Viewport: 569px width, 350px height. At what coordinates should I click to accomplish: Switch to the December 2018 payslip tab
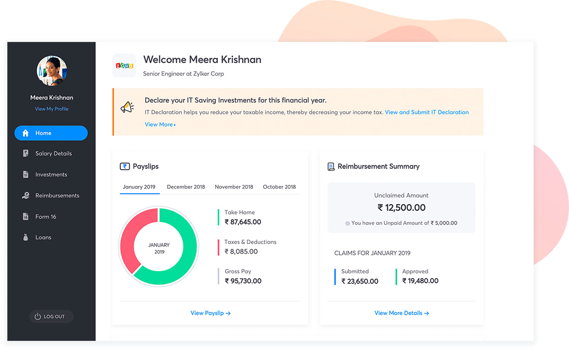(x=186, y=187)
